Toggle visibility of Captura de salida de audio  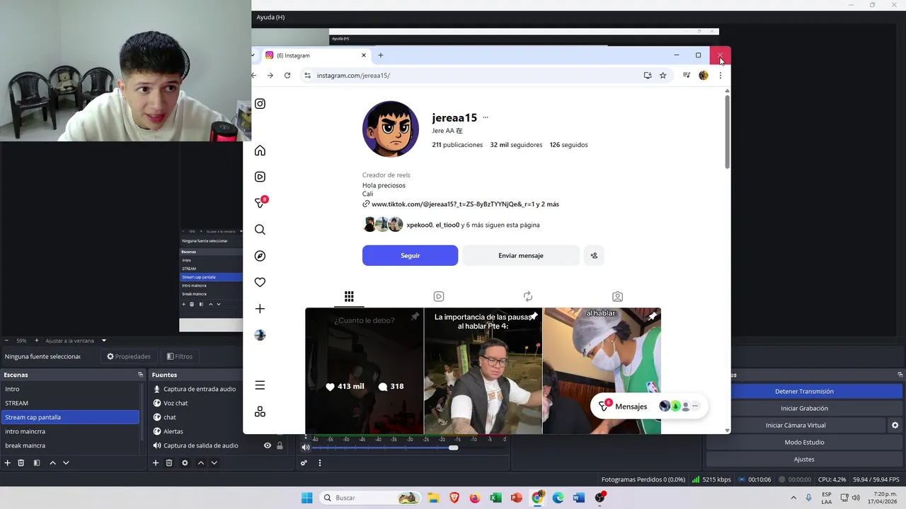268,445
